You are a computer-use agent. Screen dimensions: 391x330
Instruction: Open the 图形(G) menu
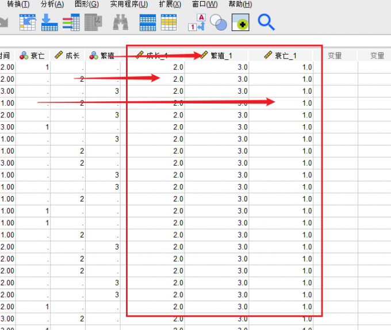87,4
